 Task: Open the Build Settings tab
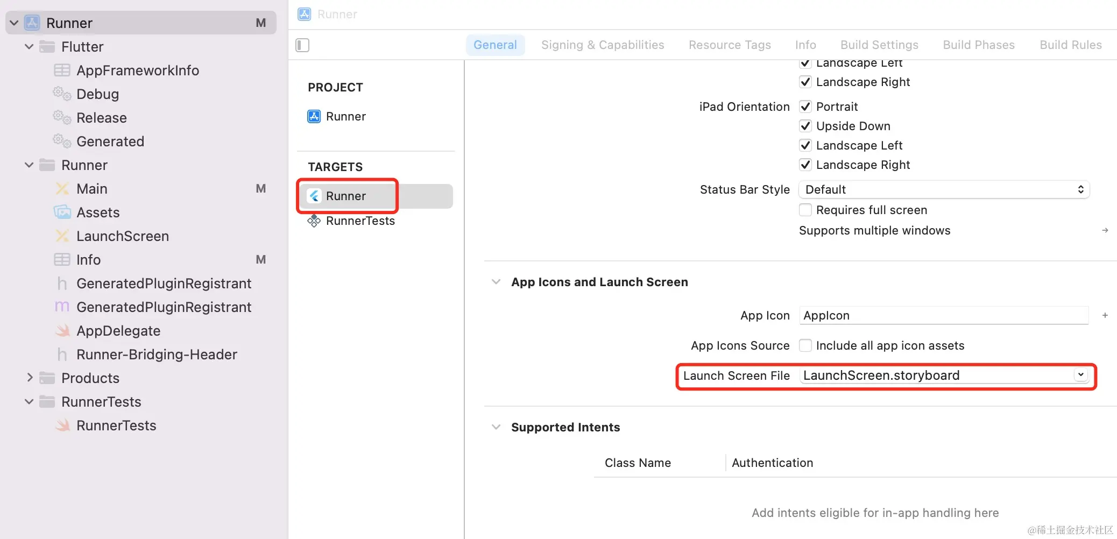[879, 45]
